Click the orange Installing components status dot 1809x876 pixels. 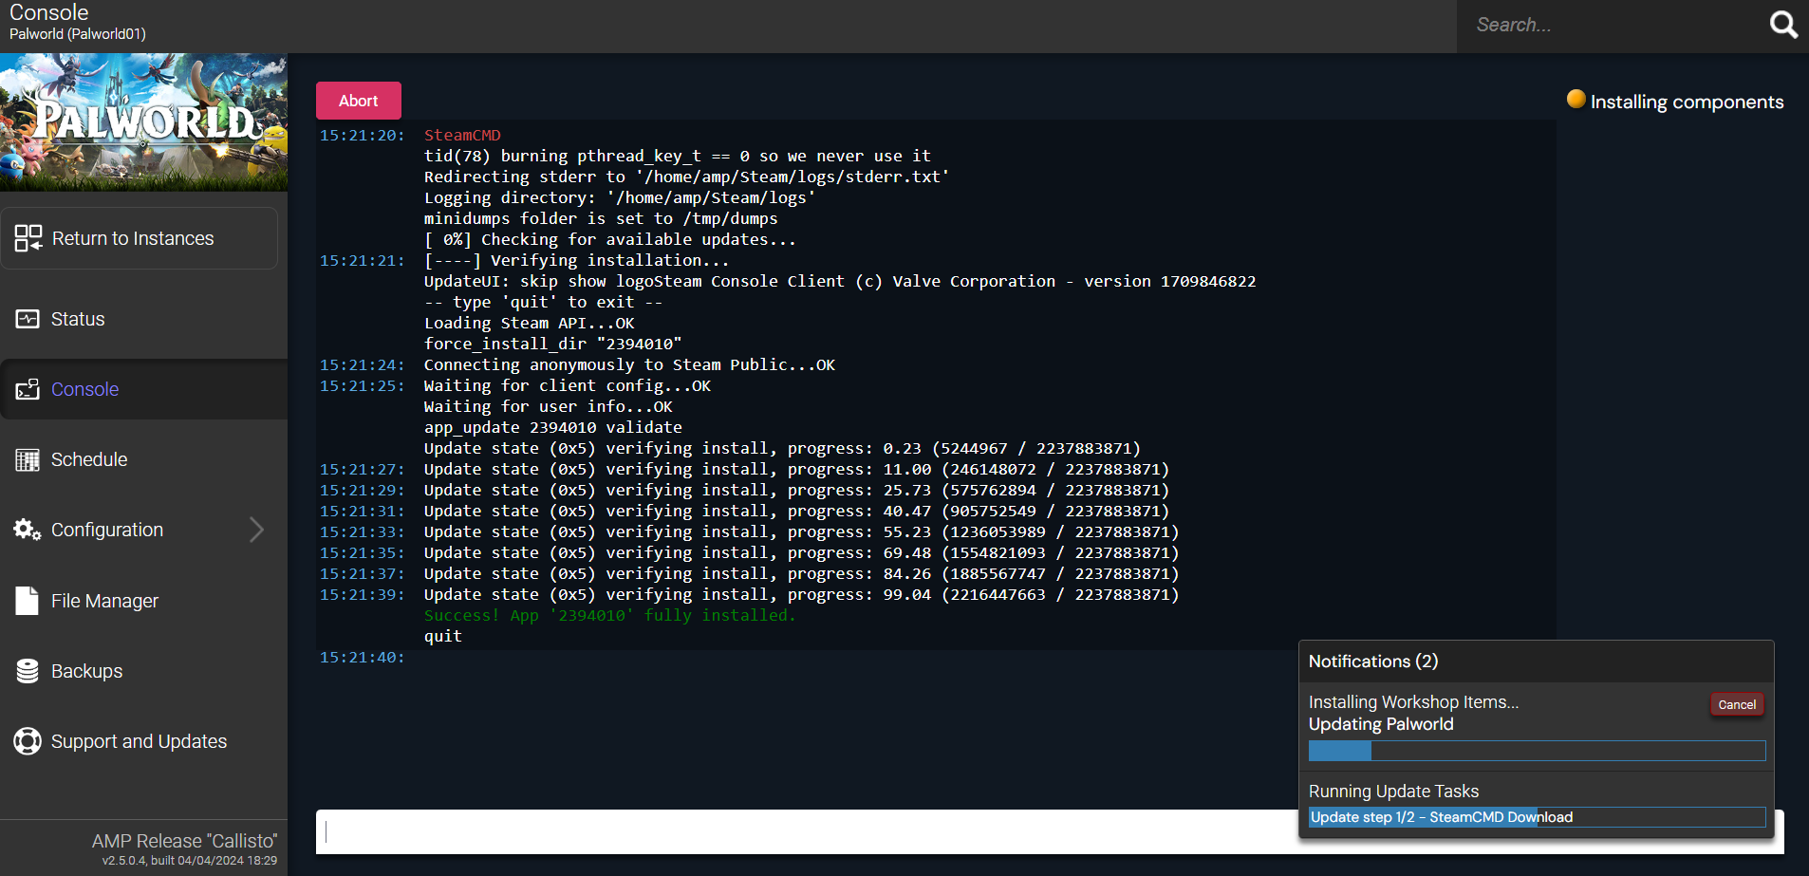[1576, 99]
